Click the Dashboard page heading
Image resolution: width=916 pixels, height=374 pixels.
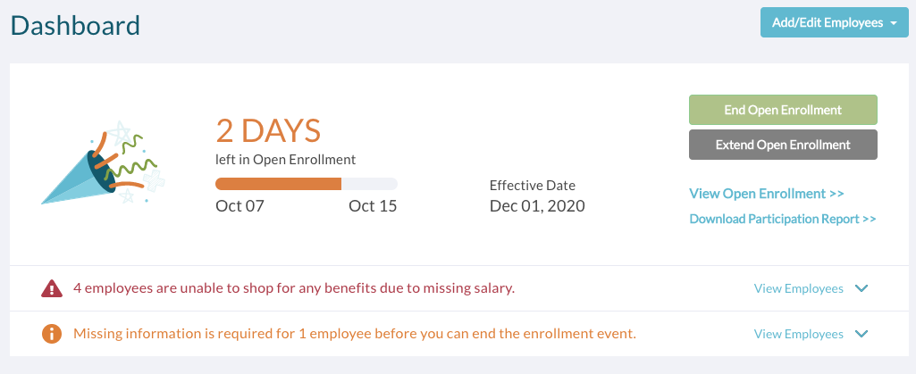point(75,25)
